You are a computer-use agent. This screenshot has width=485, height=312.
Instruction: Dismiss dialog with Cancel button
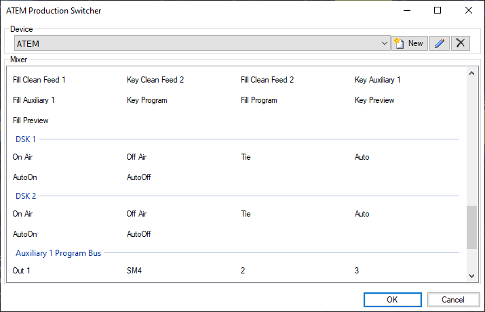coord(453,300)
